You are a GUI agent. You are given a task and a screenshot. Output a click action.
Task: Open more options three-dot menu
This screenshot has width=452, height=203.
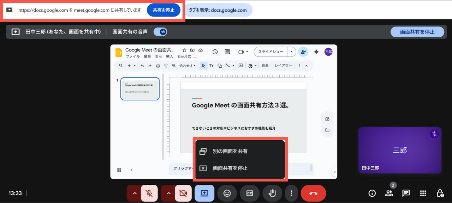coord(291,193)
